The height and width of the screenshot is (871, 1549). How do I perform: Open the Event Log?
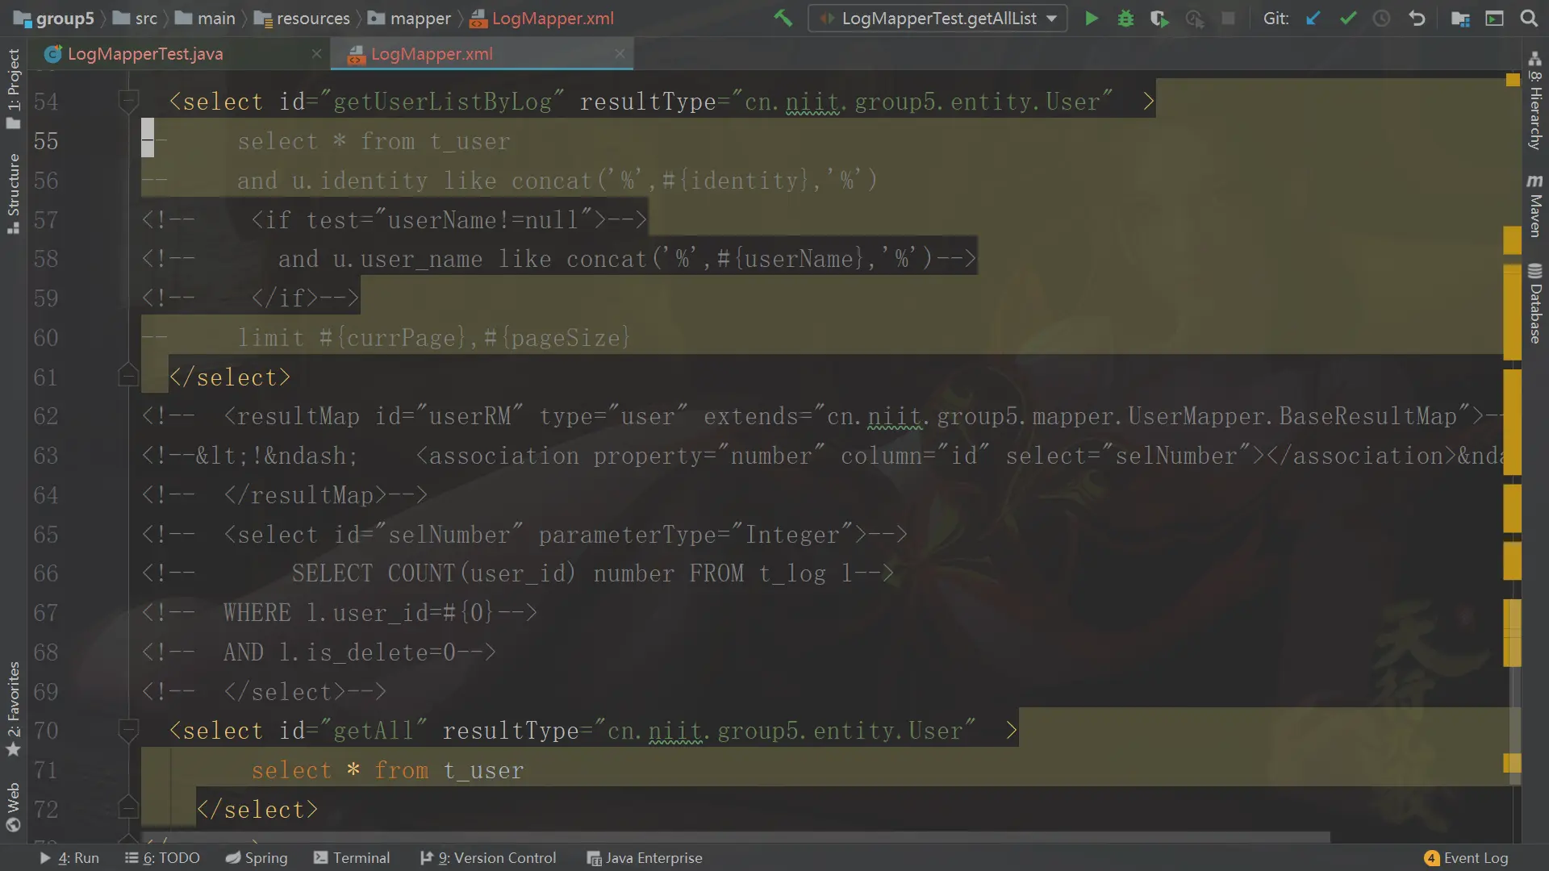pyautogui.click(x=1466, y=857)
